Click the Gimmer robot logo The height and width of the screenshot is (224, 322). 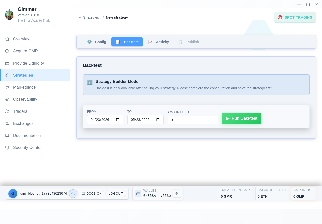pyautogui.click(x=9, y=15)
